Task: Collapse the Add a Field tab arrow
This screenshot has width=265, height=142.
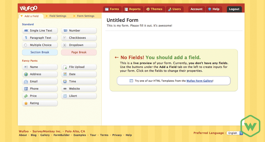Action: click(22, 16)
